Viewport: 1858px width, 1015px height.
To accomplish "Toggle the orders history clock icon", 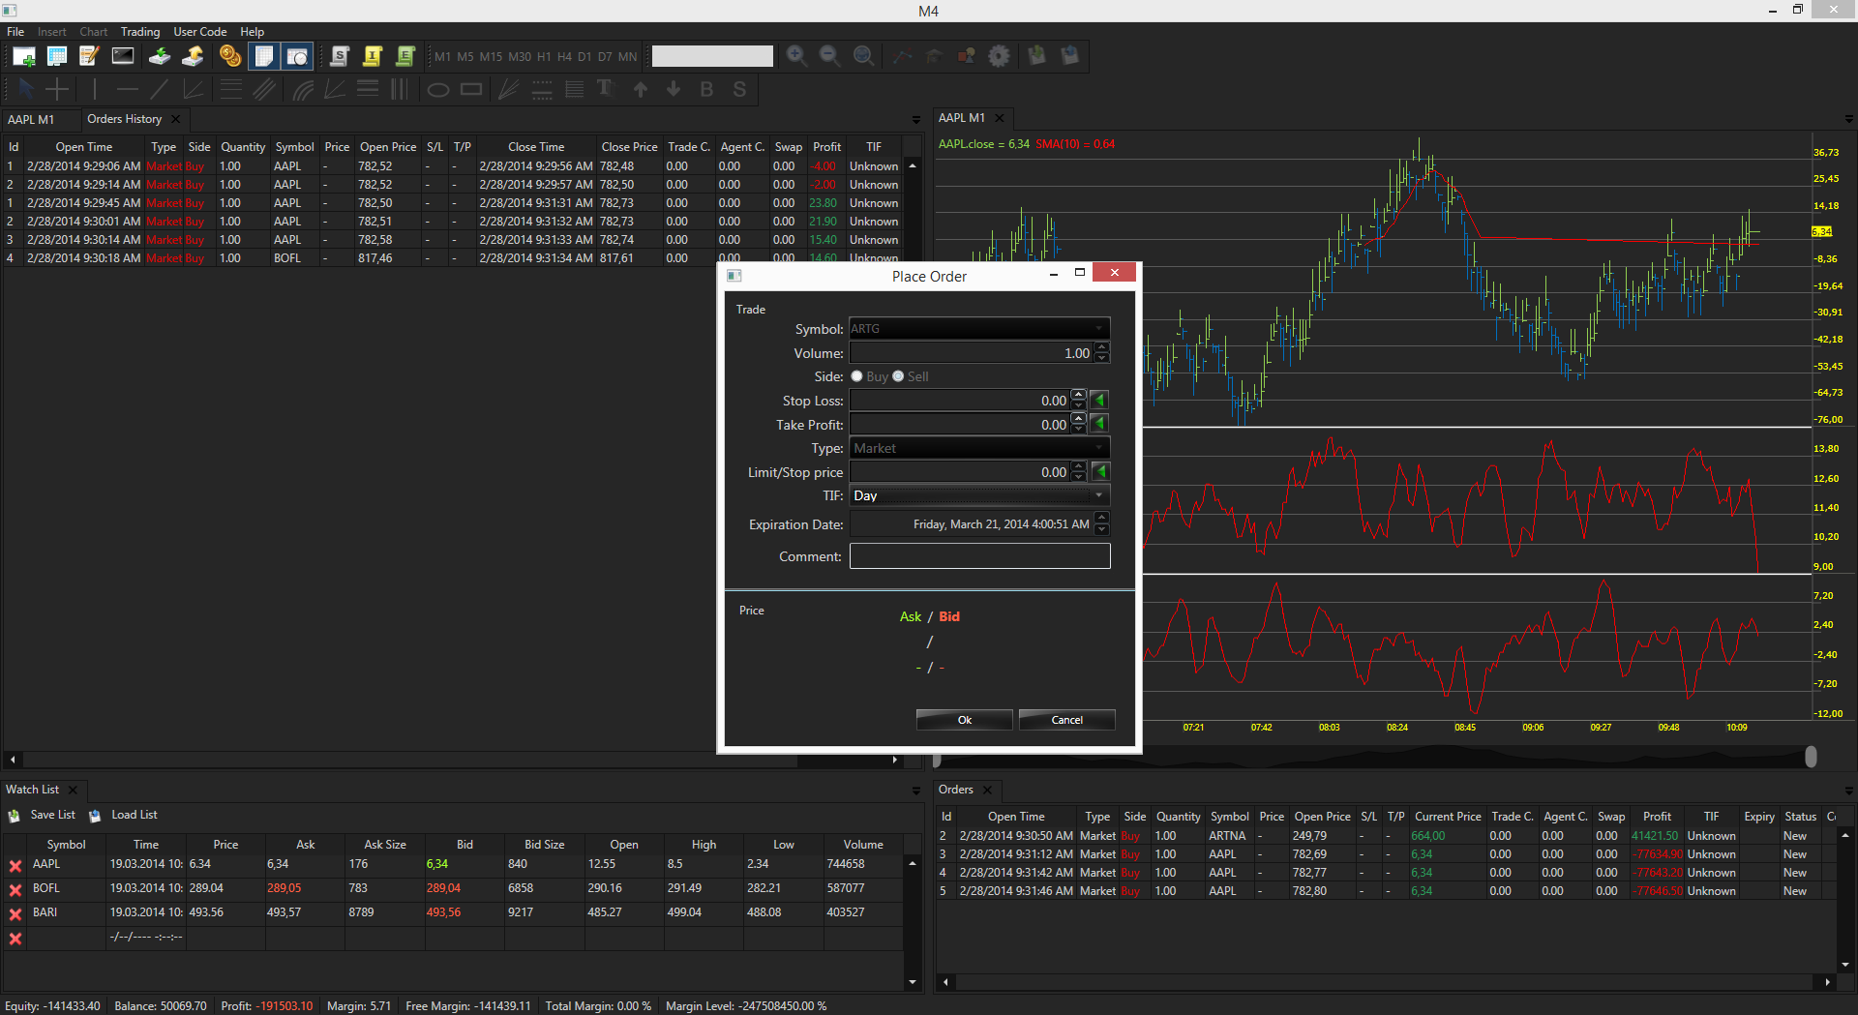I will pos(297,56).
